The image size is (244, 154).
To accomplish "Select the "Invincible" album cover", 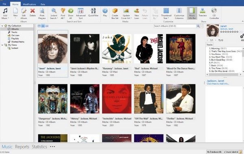I will pyautogui.click(x=117, y=99).
